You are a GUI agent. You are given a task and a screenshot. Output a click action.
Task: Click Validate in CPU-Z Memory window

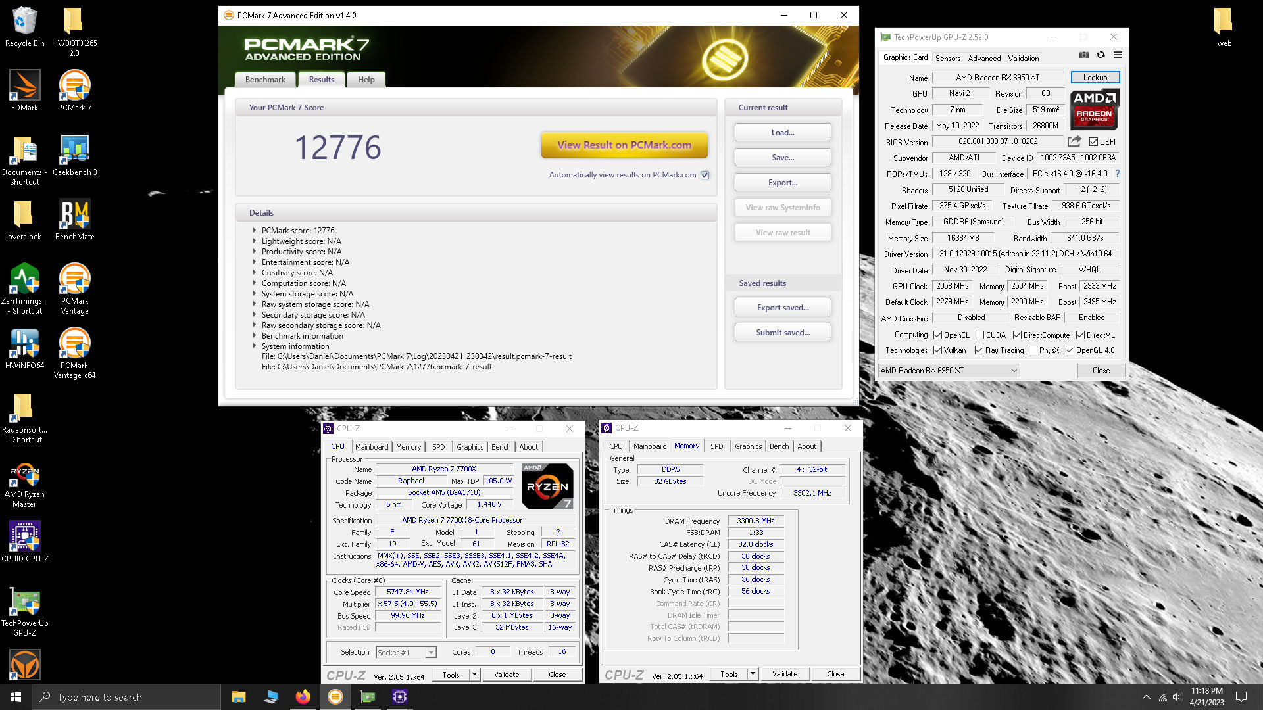[x=785, y=674]
